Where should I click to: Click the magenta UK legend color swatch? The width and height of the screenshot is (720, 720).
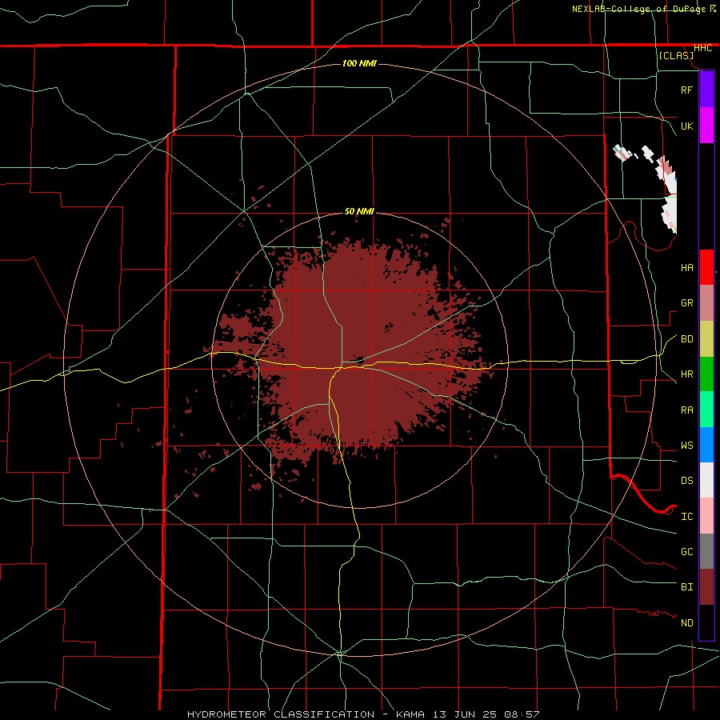[706, 126]
